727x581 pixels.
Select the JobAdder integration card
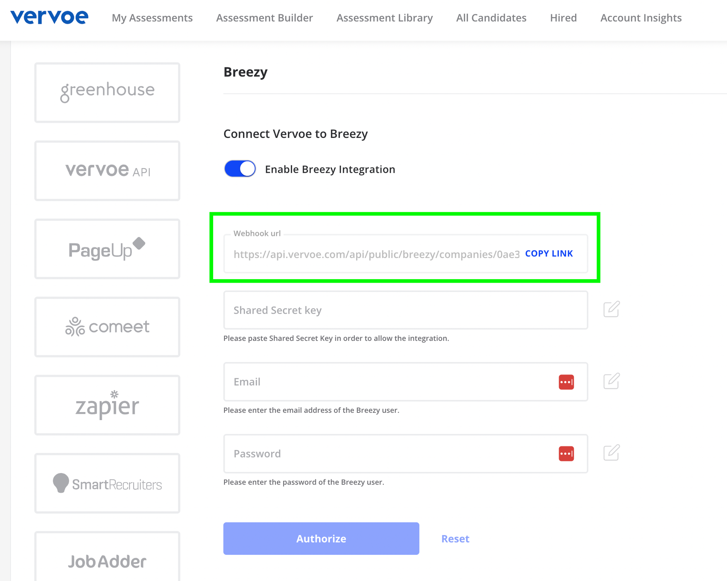pyautogui.click(x=107, y=556)
